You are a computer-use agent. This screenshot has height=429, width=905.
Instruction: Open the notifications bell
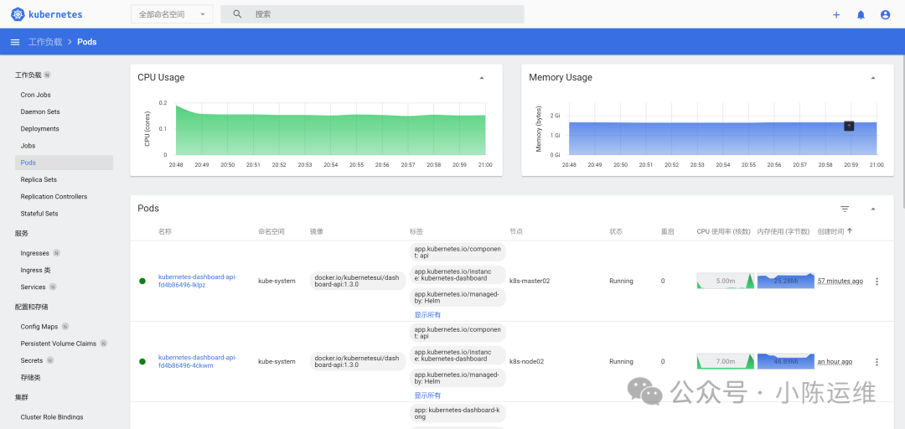[x=861, y=15]
